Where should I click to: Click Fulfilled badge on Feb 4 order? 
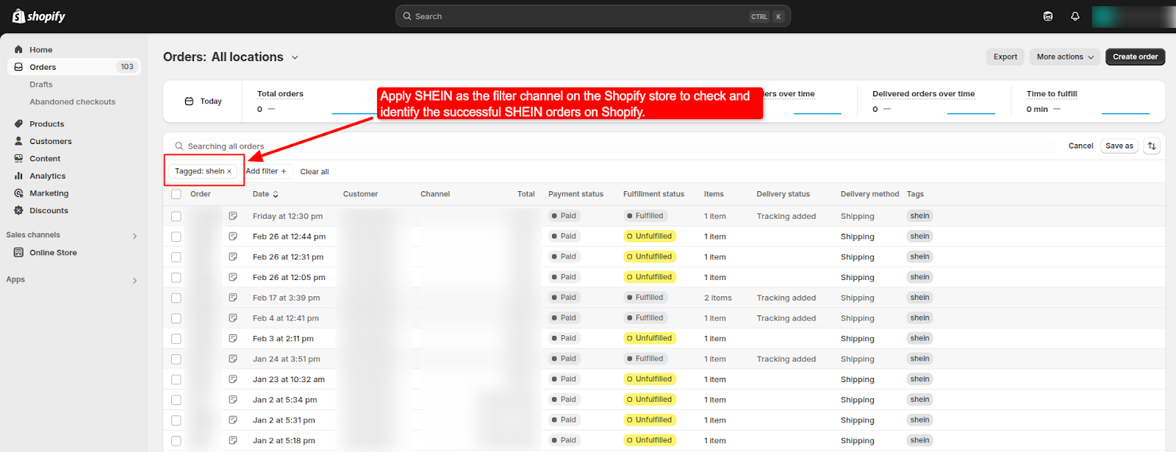[645, 318]
